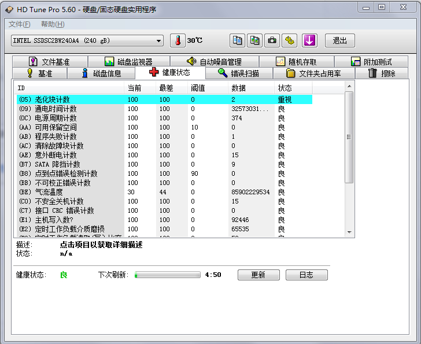Open the 文件(F) menu

[x=19, y=24]
